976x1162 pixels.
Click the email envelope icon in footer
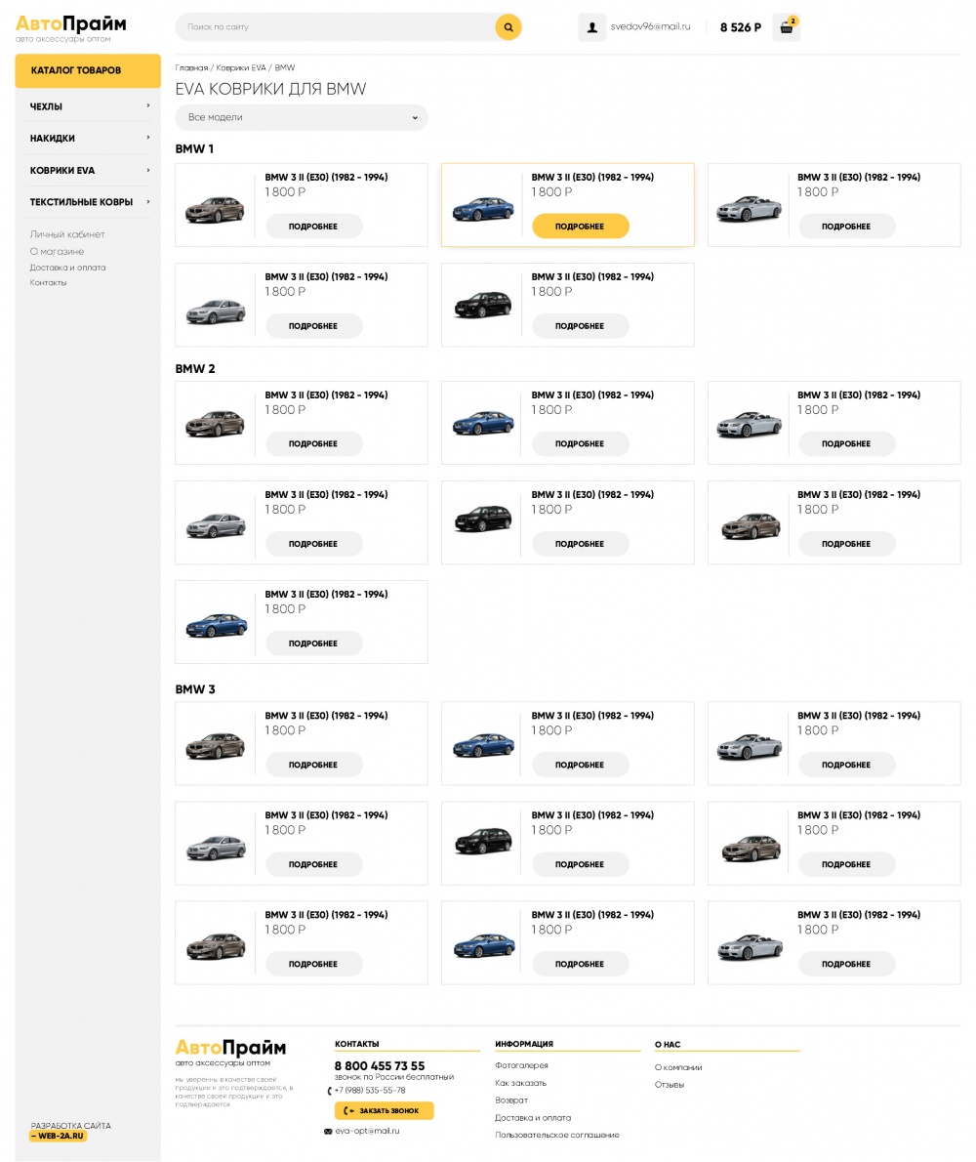(x=328, y=1131)
